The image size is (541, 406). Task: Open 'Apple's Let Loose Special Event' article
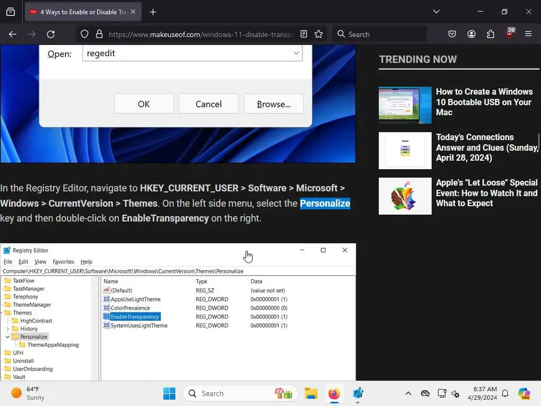(x=487, y=193)
